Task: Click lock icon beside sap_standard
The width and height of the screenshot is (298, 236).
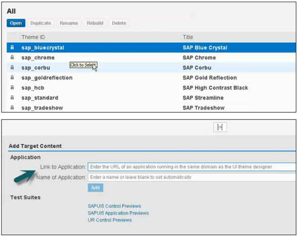Action: pos(12,98)
